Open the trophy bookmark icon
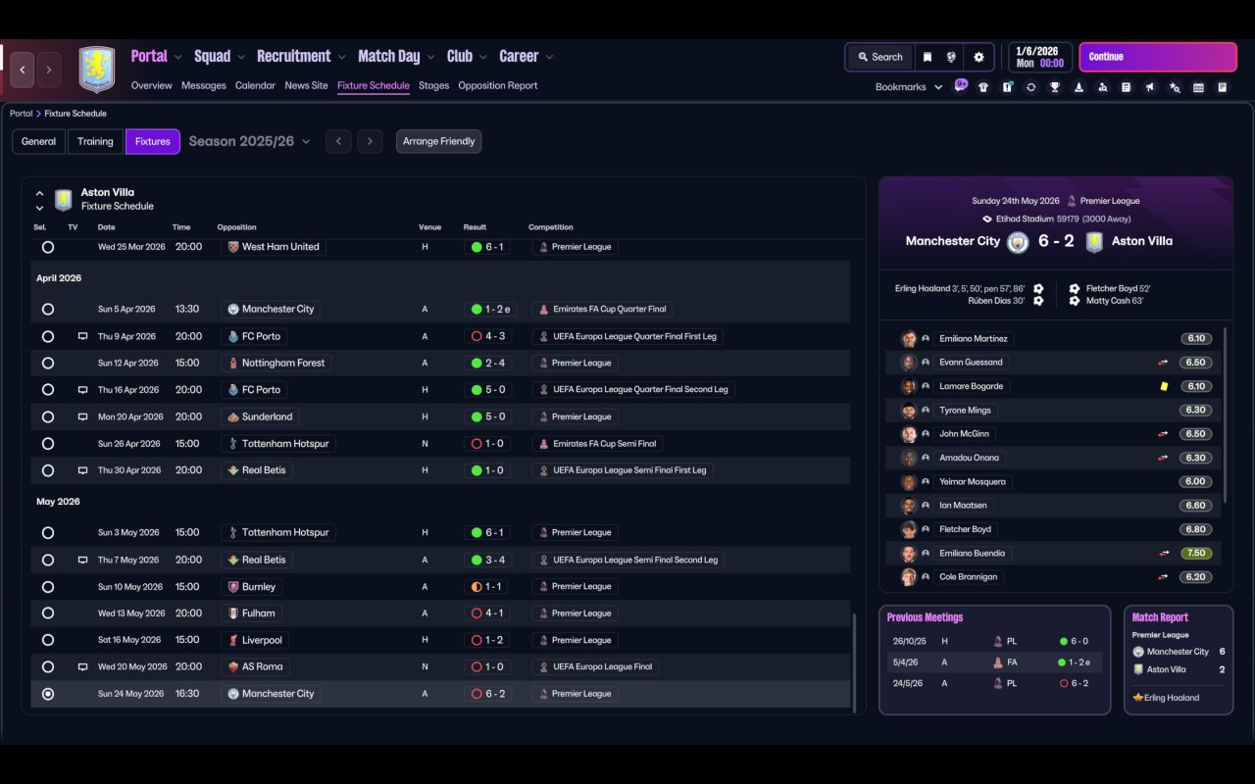Viewport: 1255px width, 784px height. [1055, 87]
